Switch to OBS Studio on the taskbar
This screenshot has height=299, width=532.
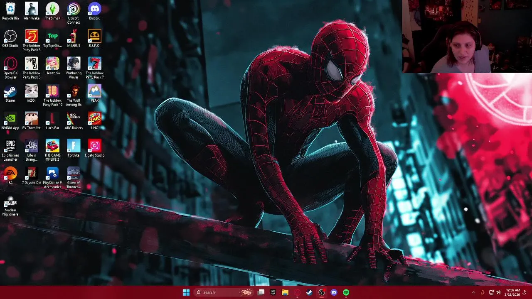[322, 292]
